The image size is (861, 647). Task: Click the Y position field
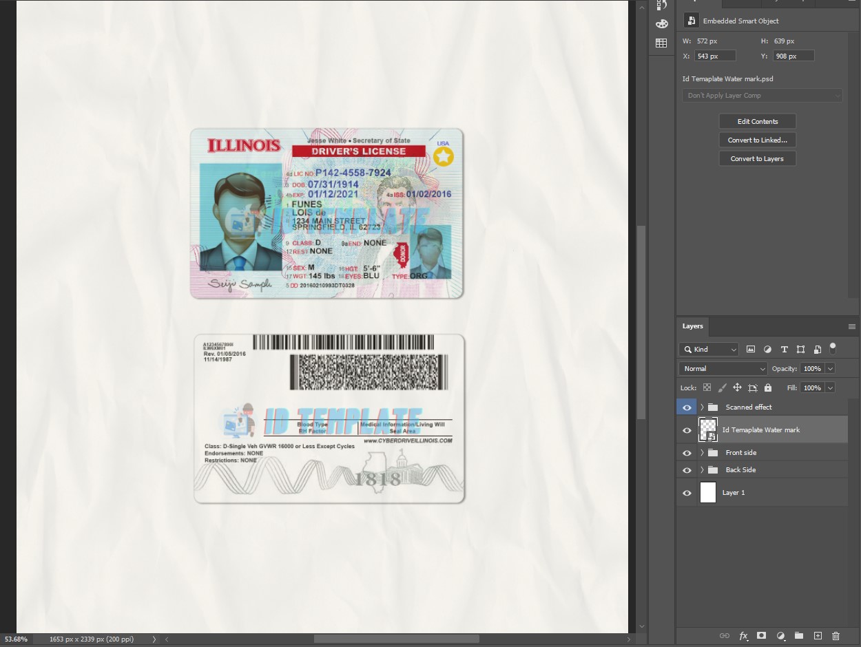(794, 56)
